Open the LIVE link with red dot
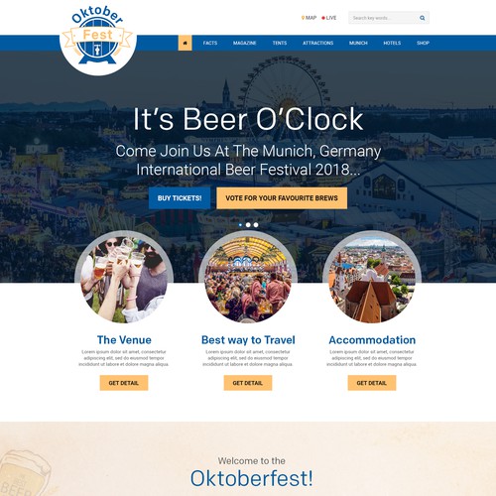Image resolution: width=496 pixels, height=496 pixels. (x=329, y=18)
